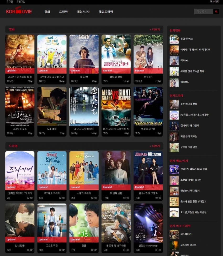
Task: Open the 시즈닝 하우스 movie poster card
Action: 20,112
